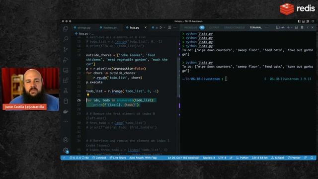Click 'p.execute' code line
Viewport: 318px width, 179px height.
[x=94, y=82]
